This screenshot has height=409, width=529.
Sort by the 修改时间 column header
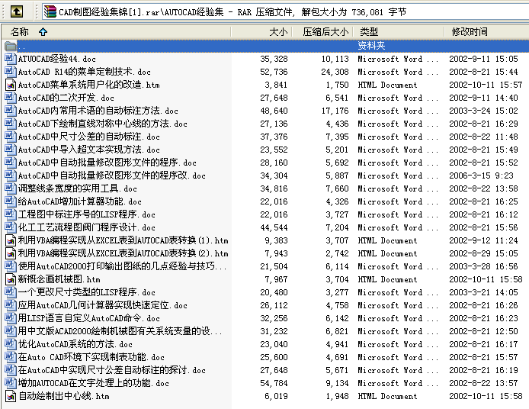click(470, 32)
